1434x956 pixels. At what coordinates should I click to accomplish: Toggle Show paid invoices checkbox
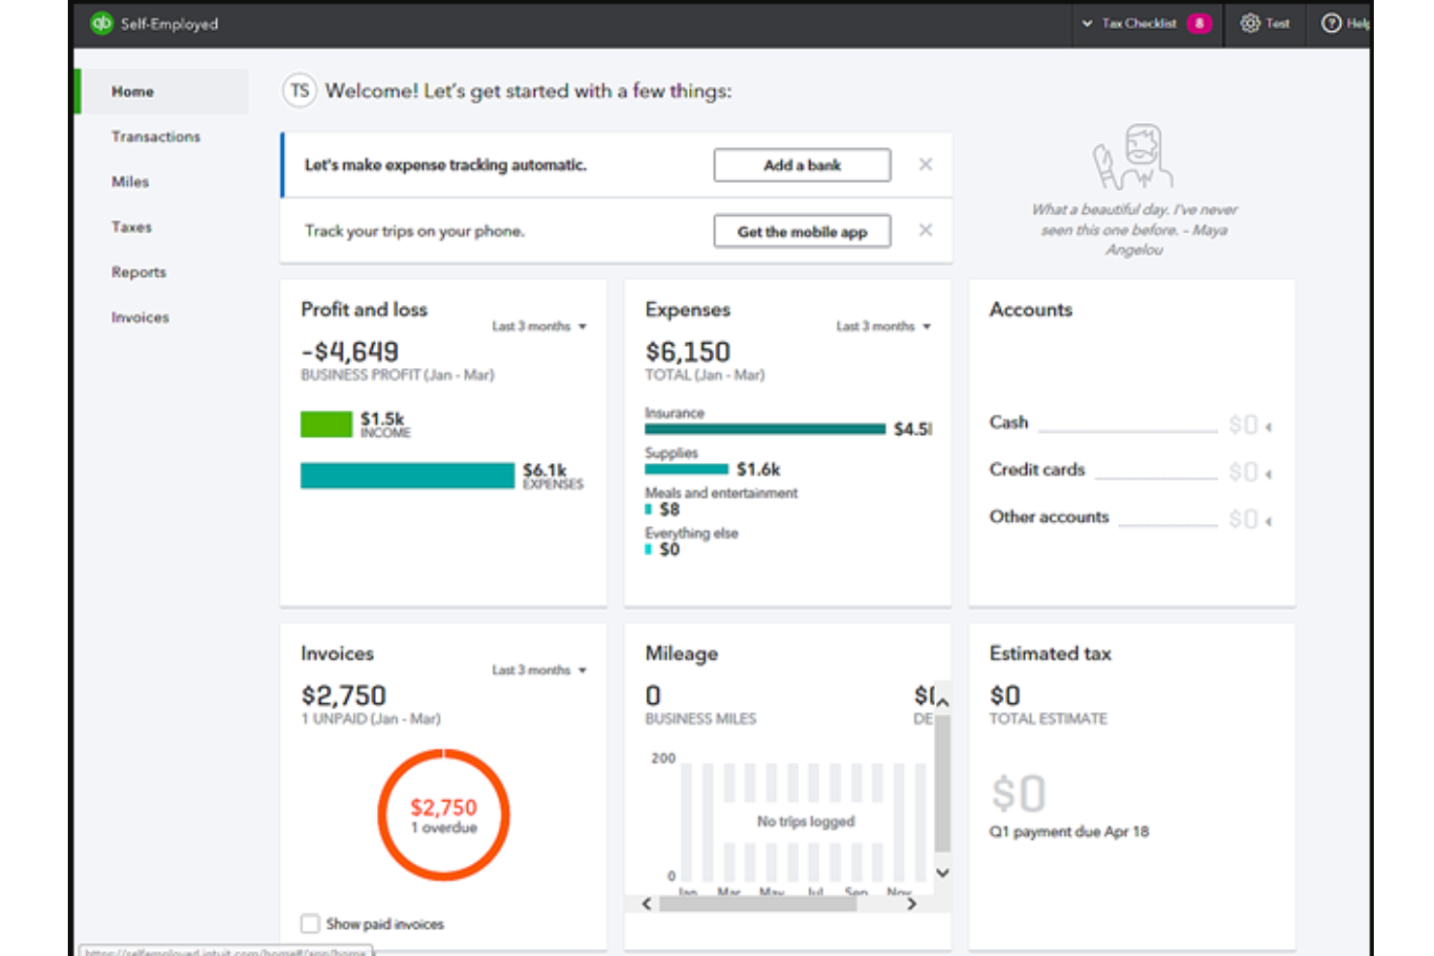310,923
